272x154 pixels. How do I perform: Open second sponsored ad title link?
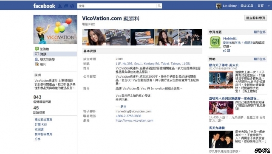(234, 98)
